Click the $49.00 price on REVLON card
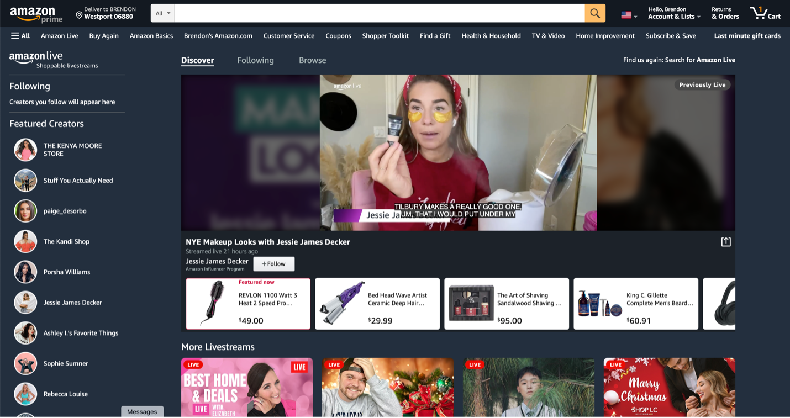 click(251, 321)
